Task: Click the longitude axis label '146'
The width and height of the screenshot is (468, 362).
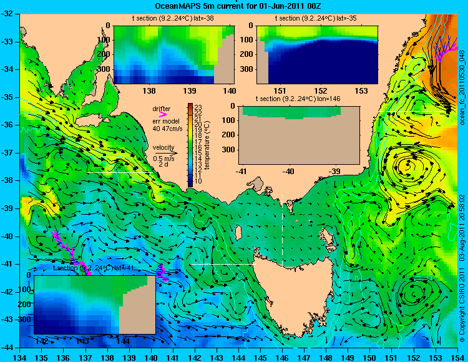Action: click(x=282, y=358)
